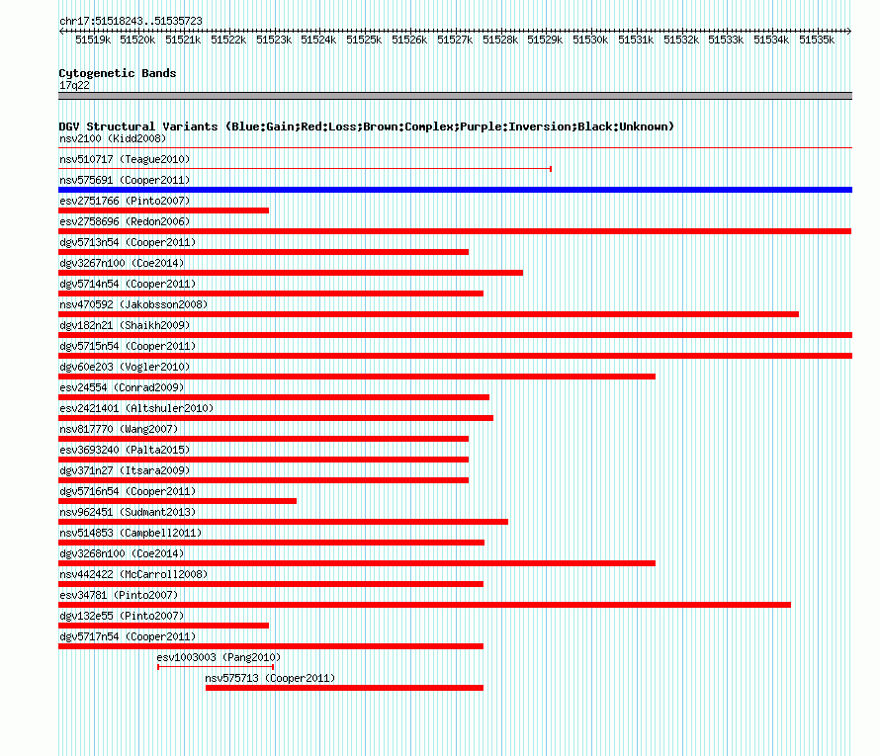Screen dimensions: 880x756
Task: Click the chr17:51518243..51535723 coordinate label
Action: 131,21
